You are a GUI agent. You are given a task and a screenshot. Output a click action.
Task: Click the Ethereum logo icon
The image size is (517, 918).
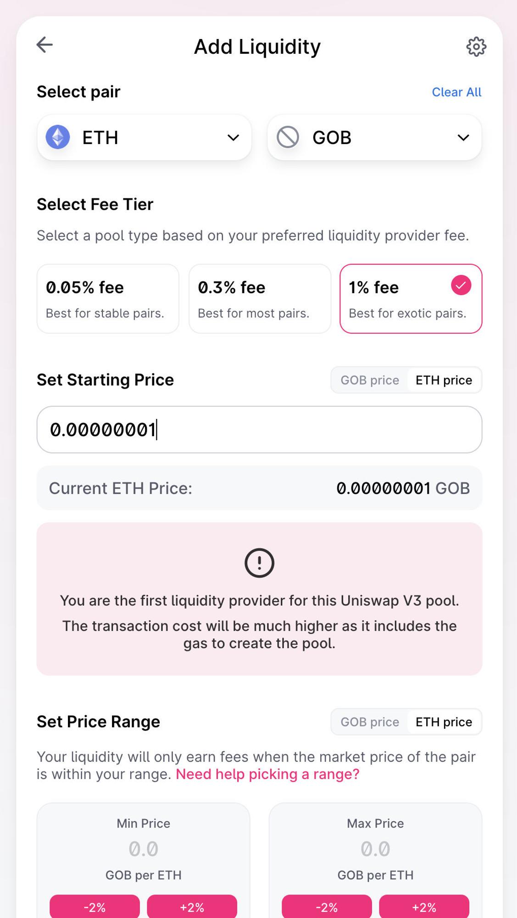[x=58, y=137]
